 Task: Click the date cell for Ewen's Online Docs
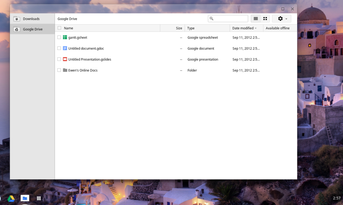(x=246, y=70)
